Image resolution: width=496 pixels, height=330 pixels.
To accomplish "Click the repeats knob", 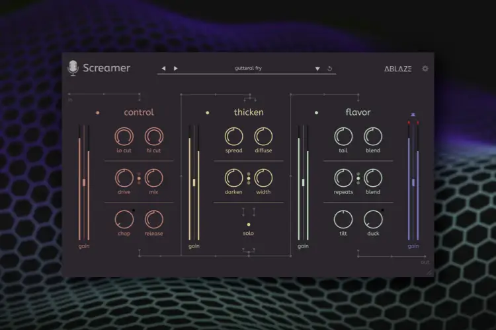I will [343, 178].
